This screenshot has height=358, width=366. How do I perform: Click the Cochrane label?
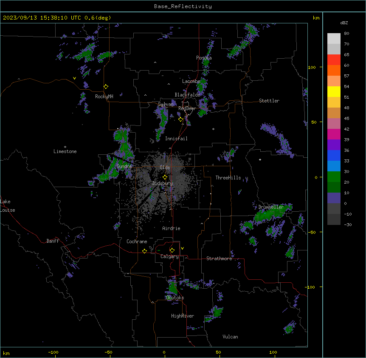(x=137, y=242)
